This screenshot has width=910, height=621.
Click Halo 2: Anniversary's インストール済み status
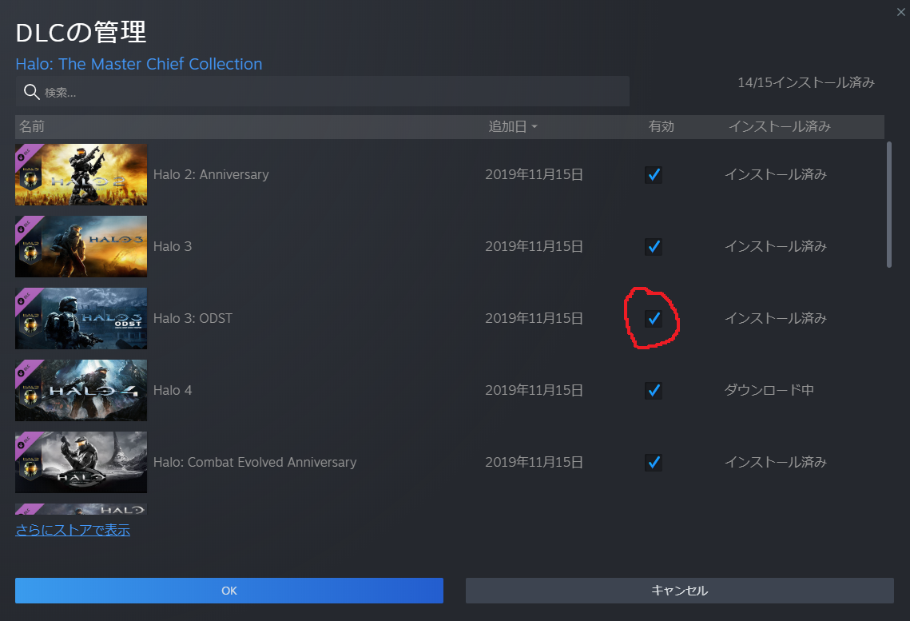pyautogui.click(x=775, y=174)
